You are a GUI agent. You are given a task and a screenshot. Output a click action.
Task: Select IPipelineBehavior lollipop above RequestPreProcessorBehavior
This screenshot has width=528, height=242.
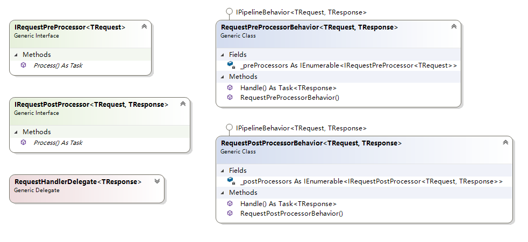tap(230, 11)
